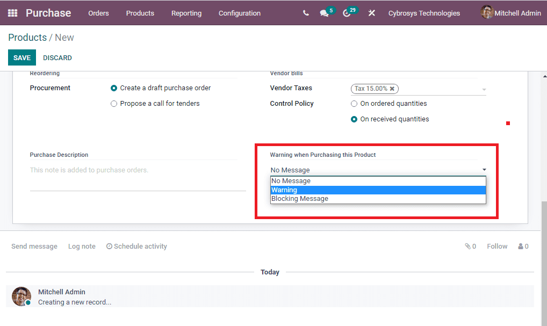Open the apps grid menu
This screenshot has width=547, height=326.
[x=12, y=12]
